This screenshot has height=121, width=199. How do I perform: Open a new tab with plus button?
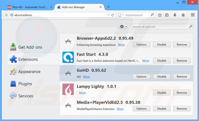pos(108,7)
